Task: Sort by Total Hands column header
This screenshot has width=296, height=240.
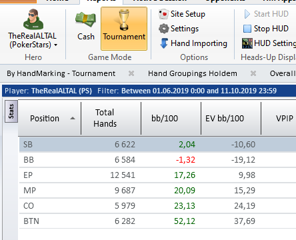Action: point(111,118)
